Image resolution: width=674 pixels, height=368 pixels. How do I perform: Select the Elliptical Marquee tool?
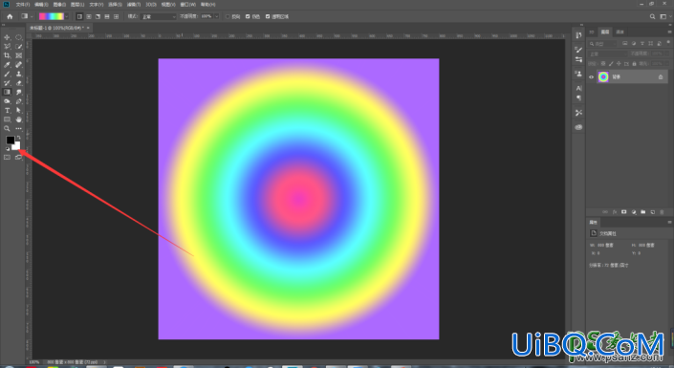coord(19,37)
